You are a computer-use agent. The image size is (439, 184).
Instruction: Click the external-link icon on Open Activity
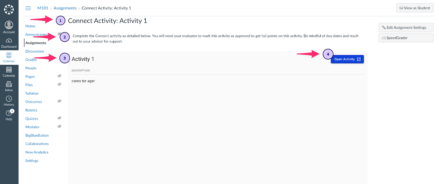[x=359, y=59]
